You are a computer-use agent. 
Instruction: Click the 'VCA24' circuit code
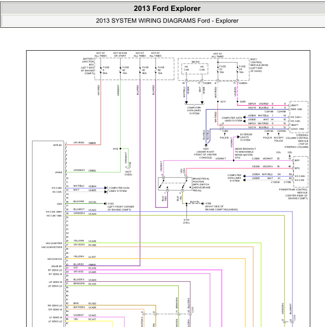[x=92, y=214]
